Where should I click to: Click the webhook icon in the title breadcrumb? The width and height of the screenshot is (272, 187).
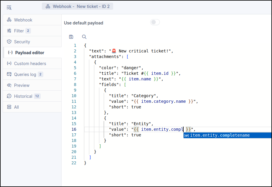[x=48, y=6]
